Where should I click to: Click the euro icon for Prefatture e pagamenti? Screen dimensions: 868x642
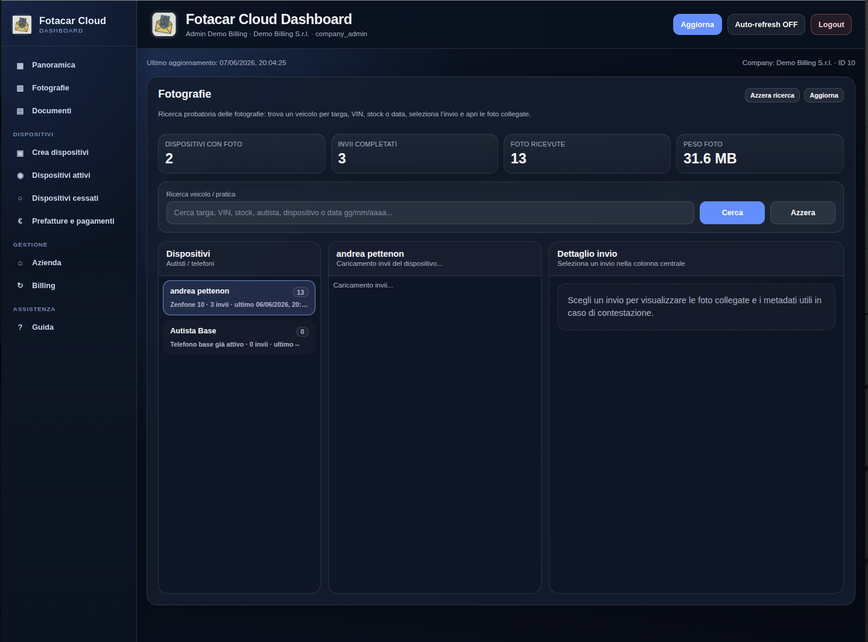point(20,221)
